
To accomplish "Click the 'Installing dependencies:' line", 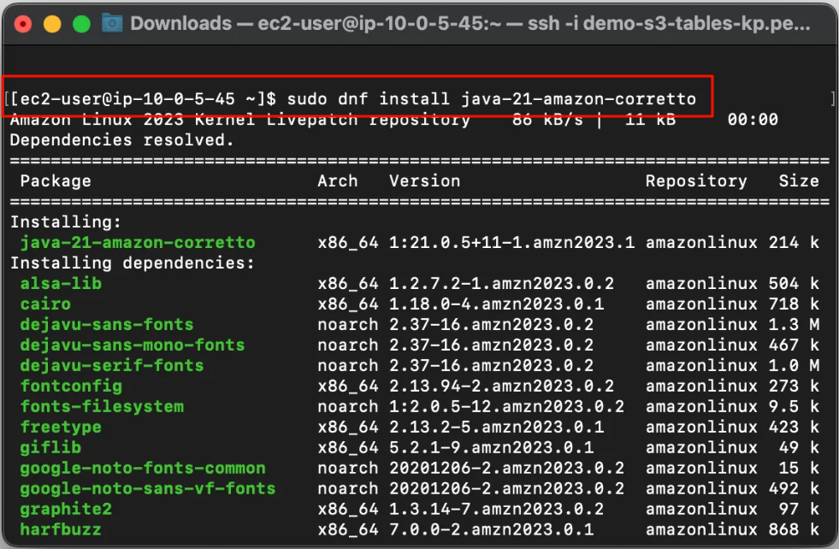I will (133, 263).
